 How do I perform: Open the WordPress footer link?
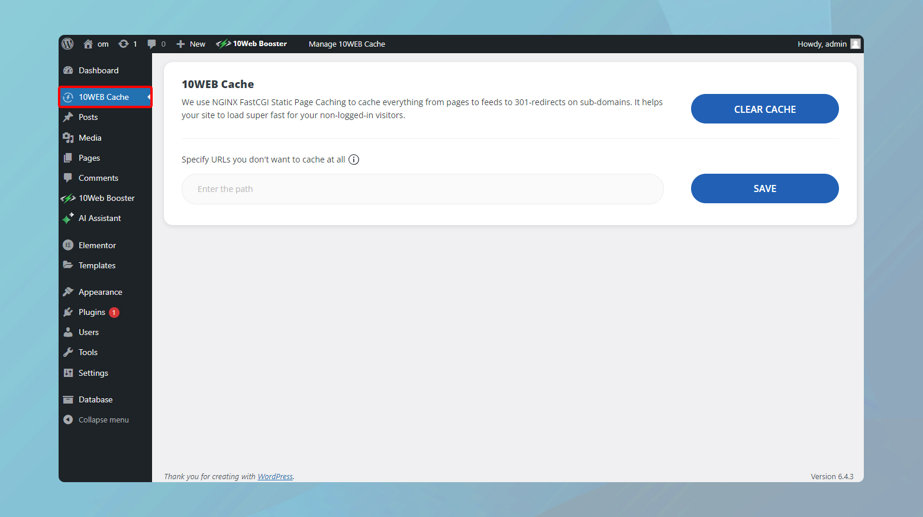point(275,476)
